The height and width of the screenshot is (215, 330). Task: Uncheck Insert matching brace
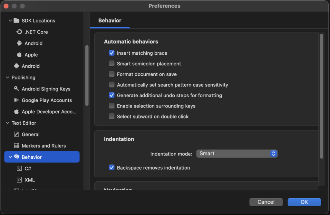[x=112, y=53]
